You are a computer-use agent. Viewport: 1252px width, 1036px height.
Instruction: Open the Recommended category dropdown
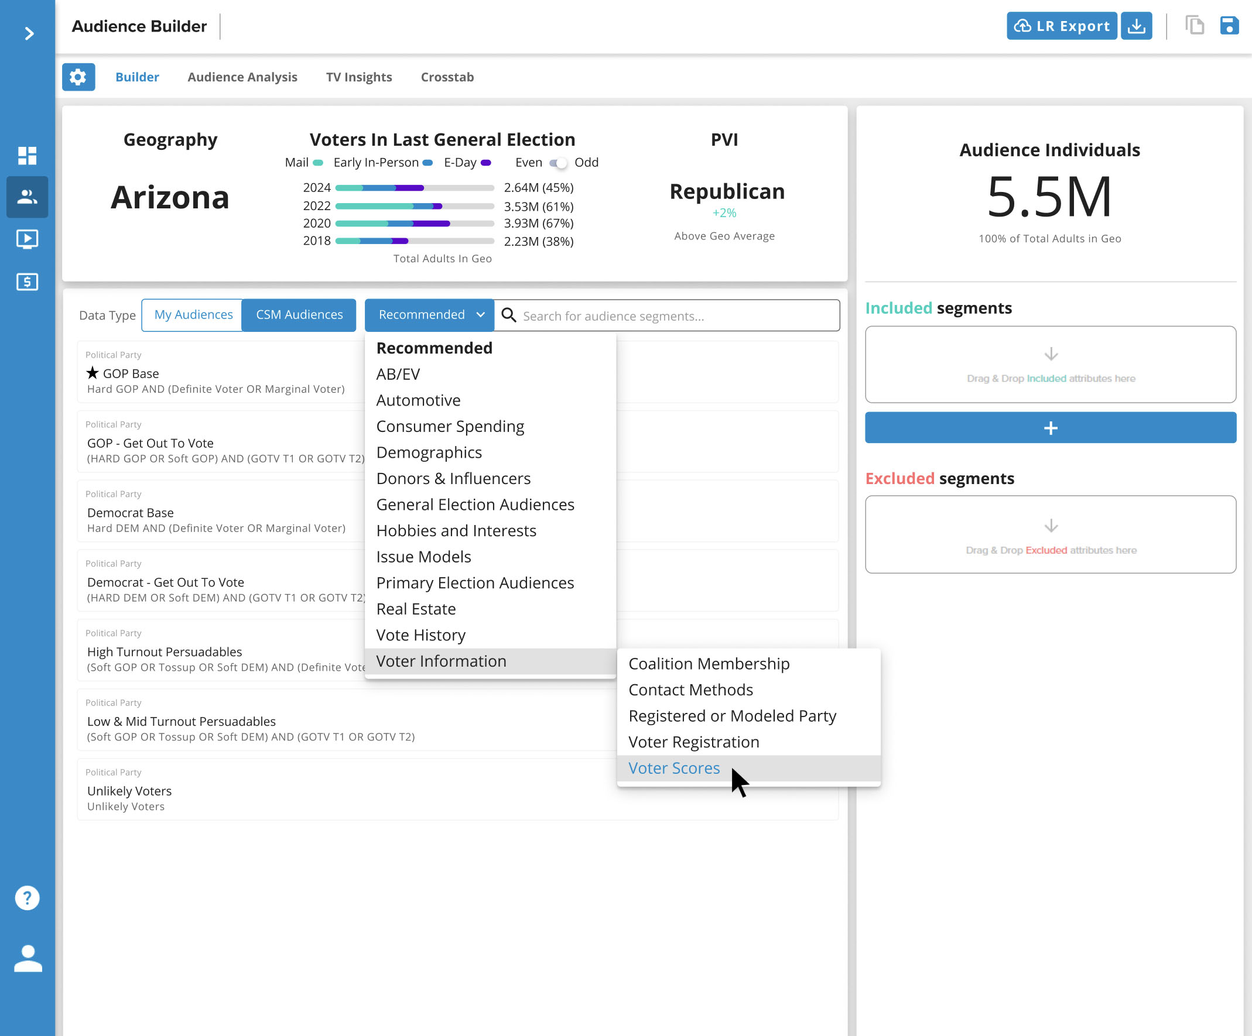[429, 314]
